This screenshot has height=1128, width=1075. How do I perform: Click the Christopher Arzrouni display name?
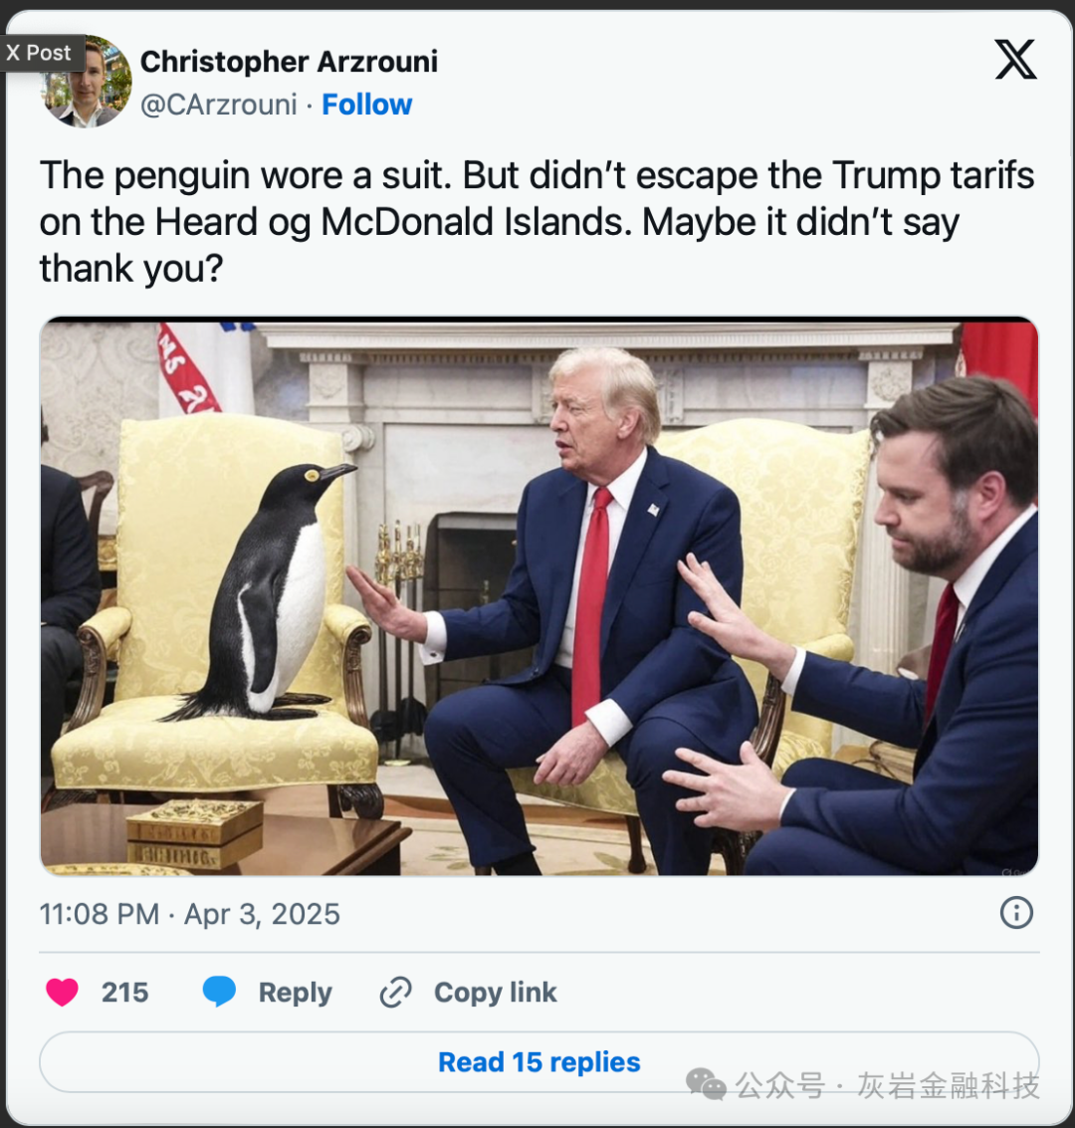click(289, 62)
